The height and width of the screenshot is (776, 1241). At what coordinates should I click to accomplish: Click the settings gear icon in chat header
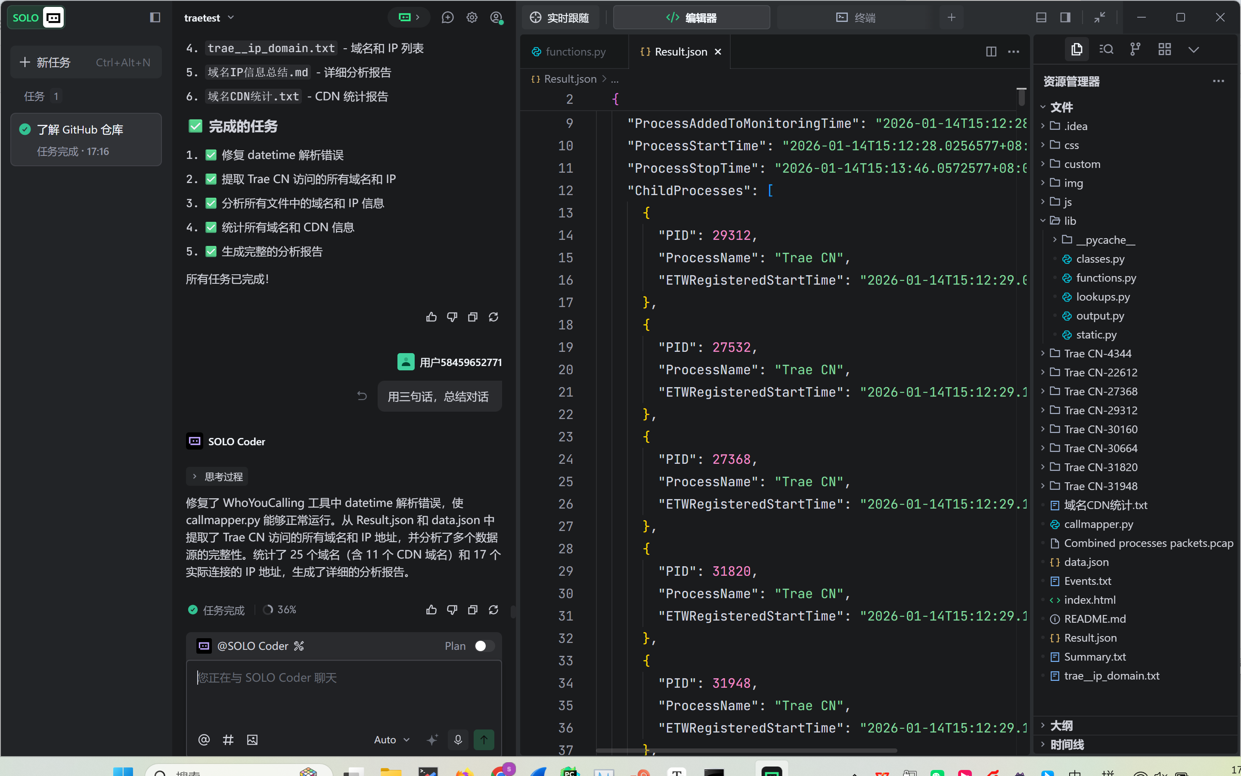[472, 18]
